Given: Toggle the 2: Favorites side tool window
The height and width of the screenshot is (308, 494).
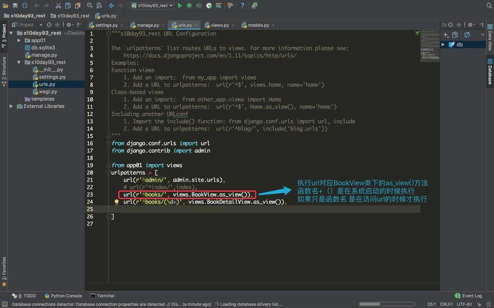Looking at the screenshot, I should 4,271.
